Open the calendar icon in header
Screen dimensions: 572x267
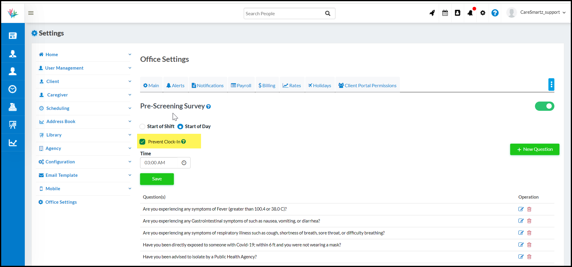coord(445,13)
